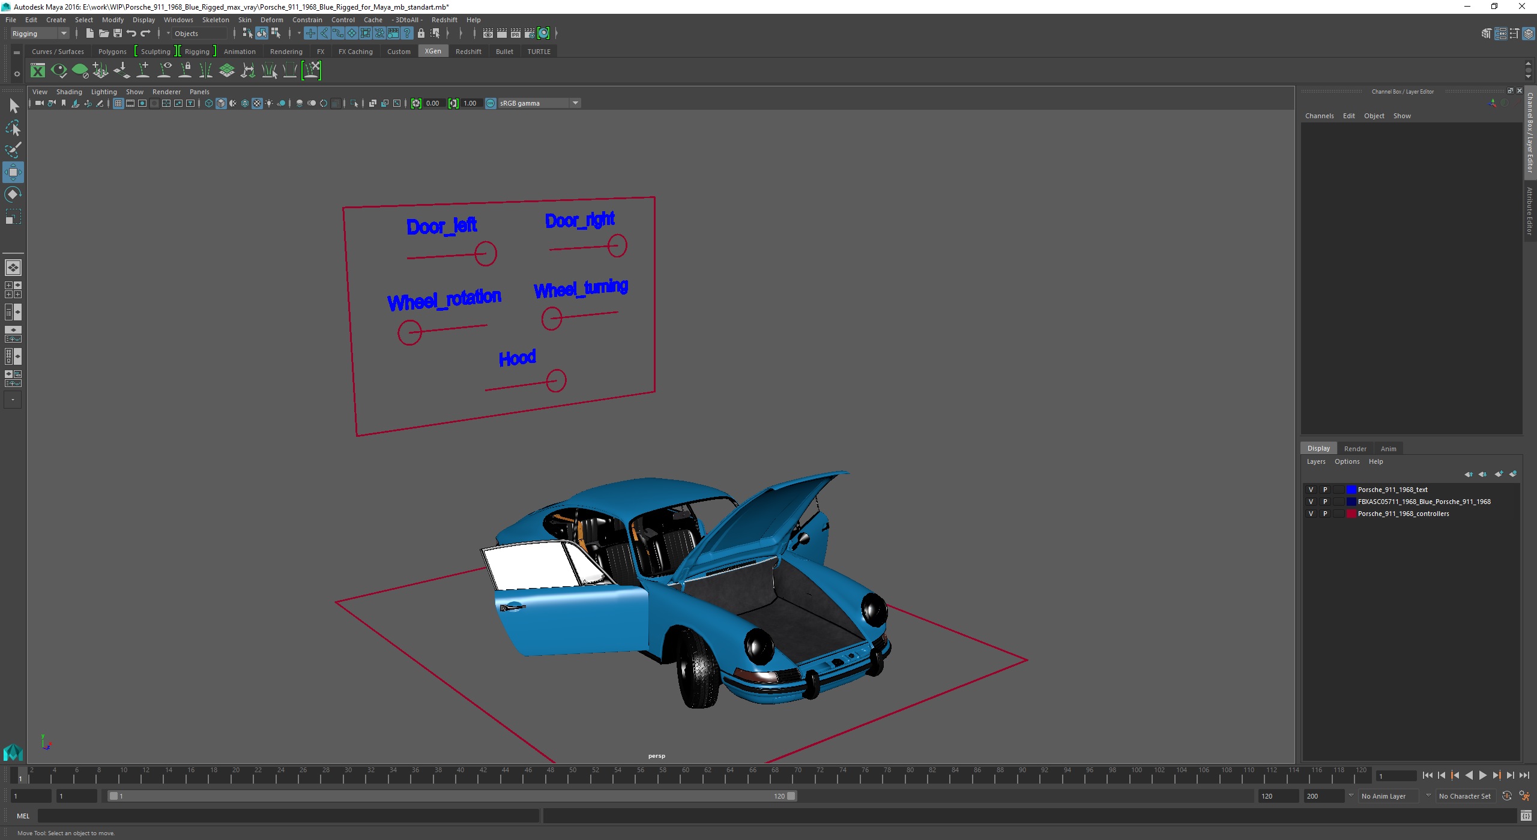Switch to the Animation shelf tab

[x=240, y=52]
